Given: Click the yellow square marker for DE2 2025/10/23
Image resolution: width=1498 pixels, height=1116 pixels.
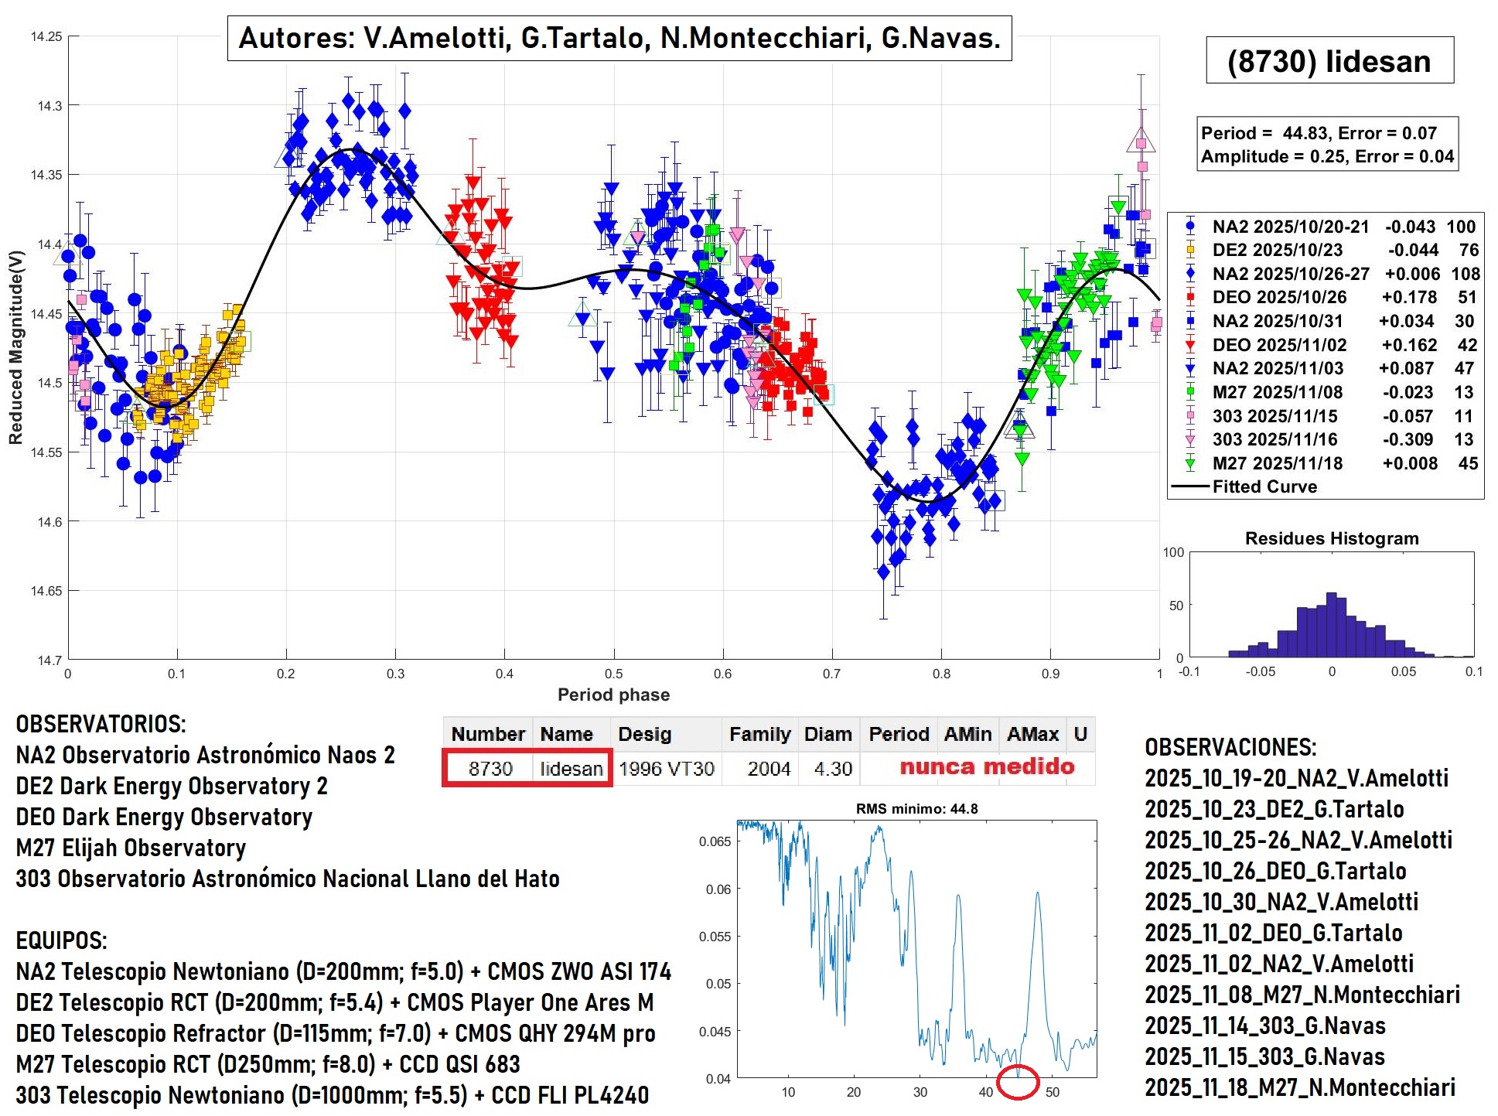Looking at the screenshot, I should click(x=1190, y=250).
